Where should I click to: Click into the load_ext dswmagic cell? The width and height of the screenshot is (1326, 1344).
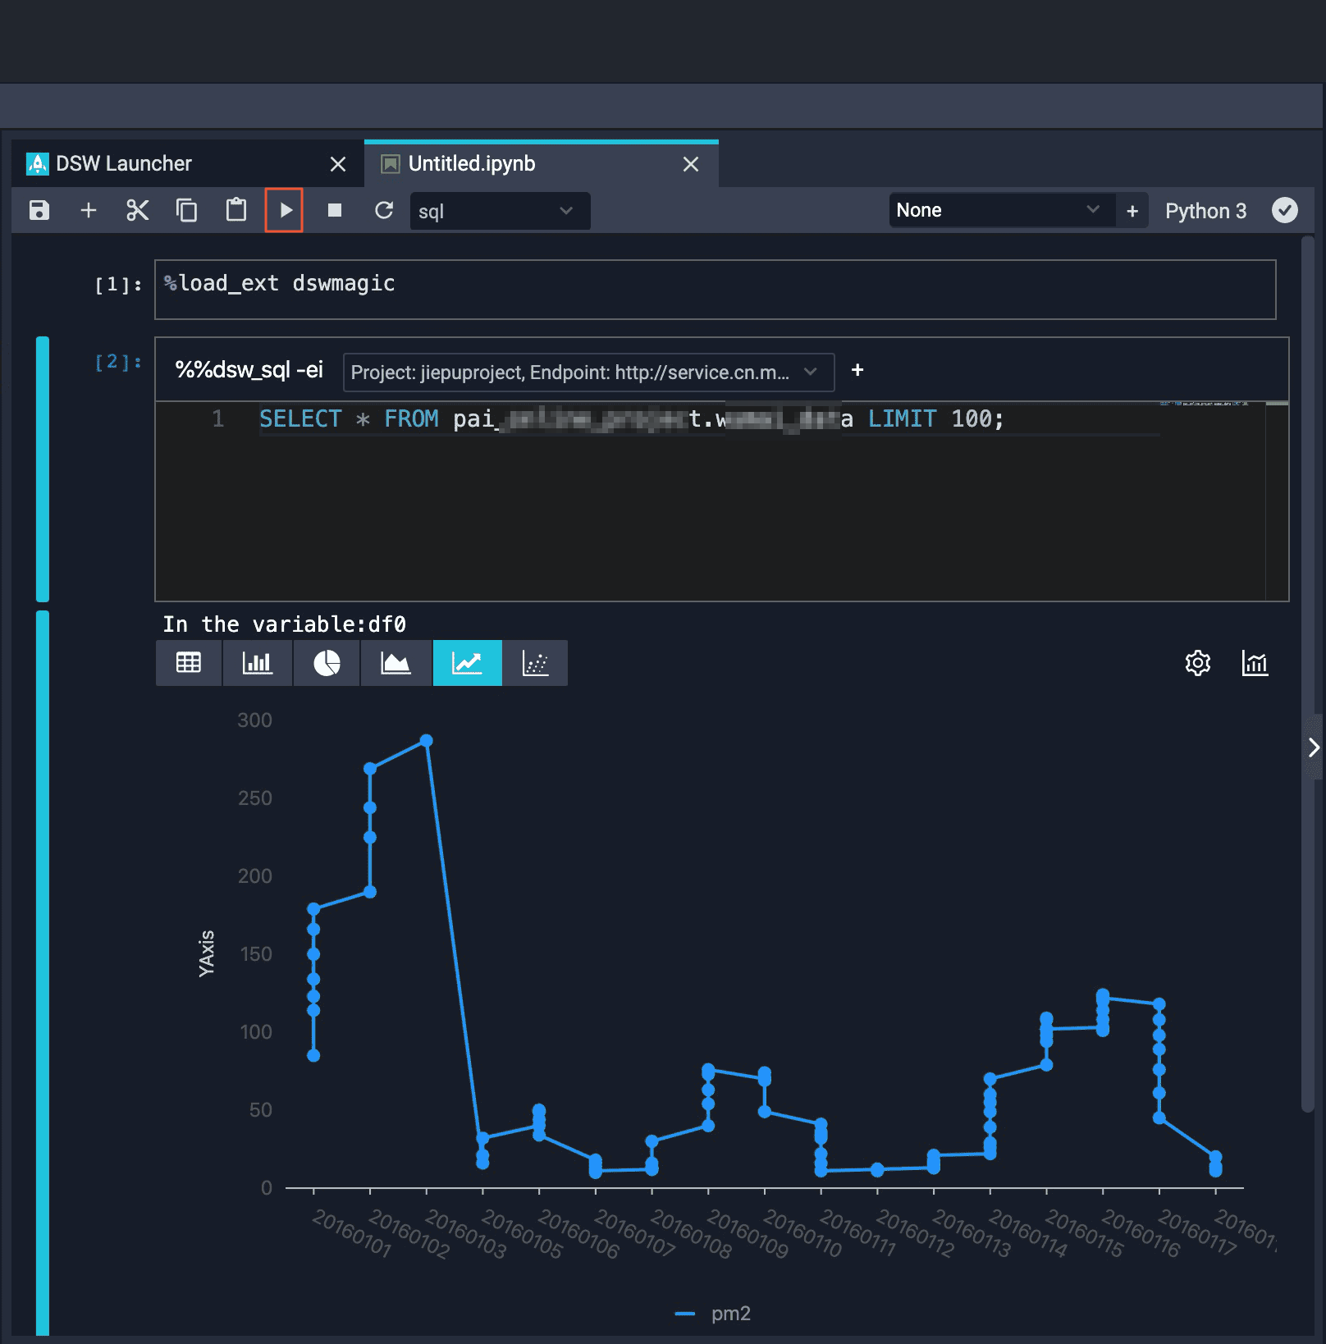[715, 290]
